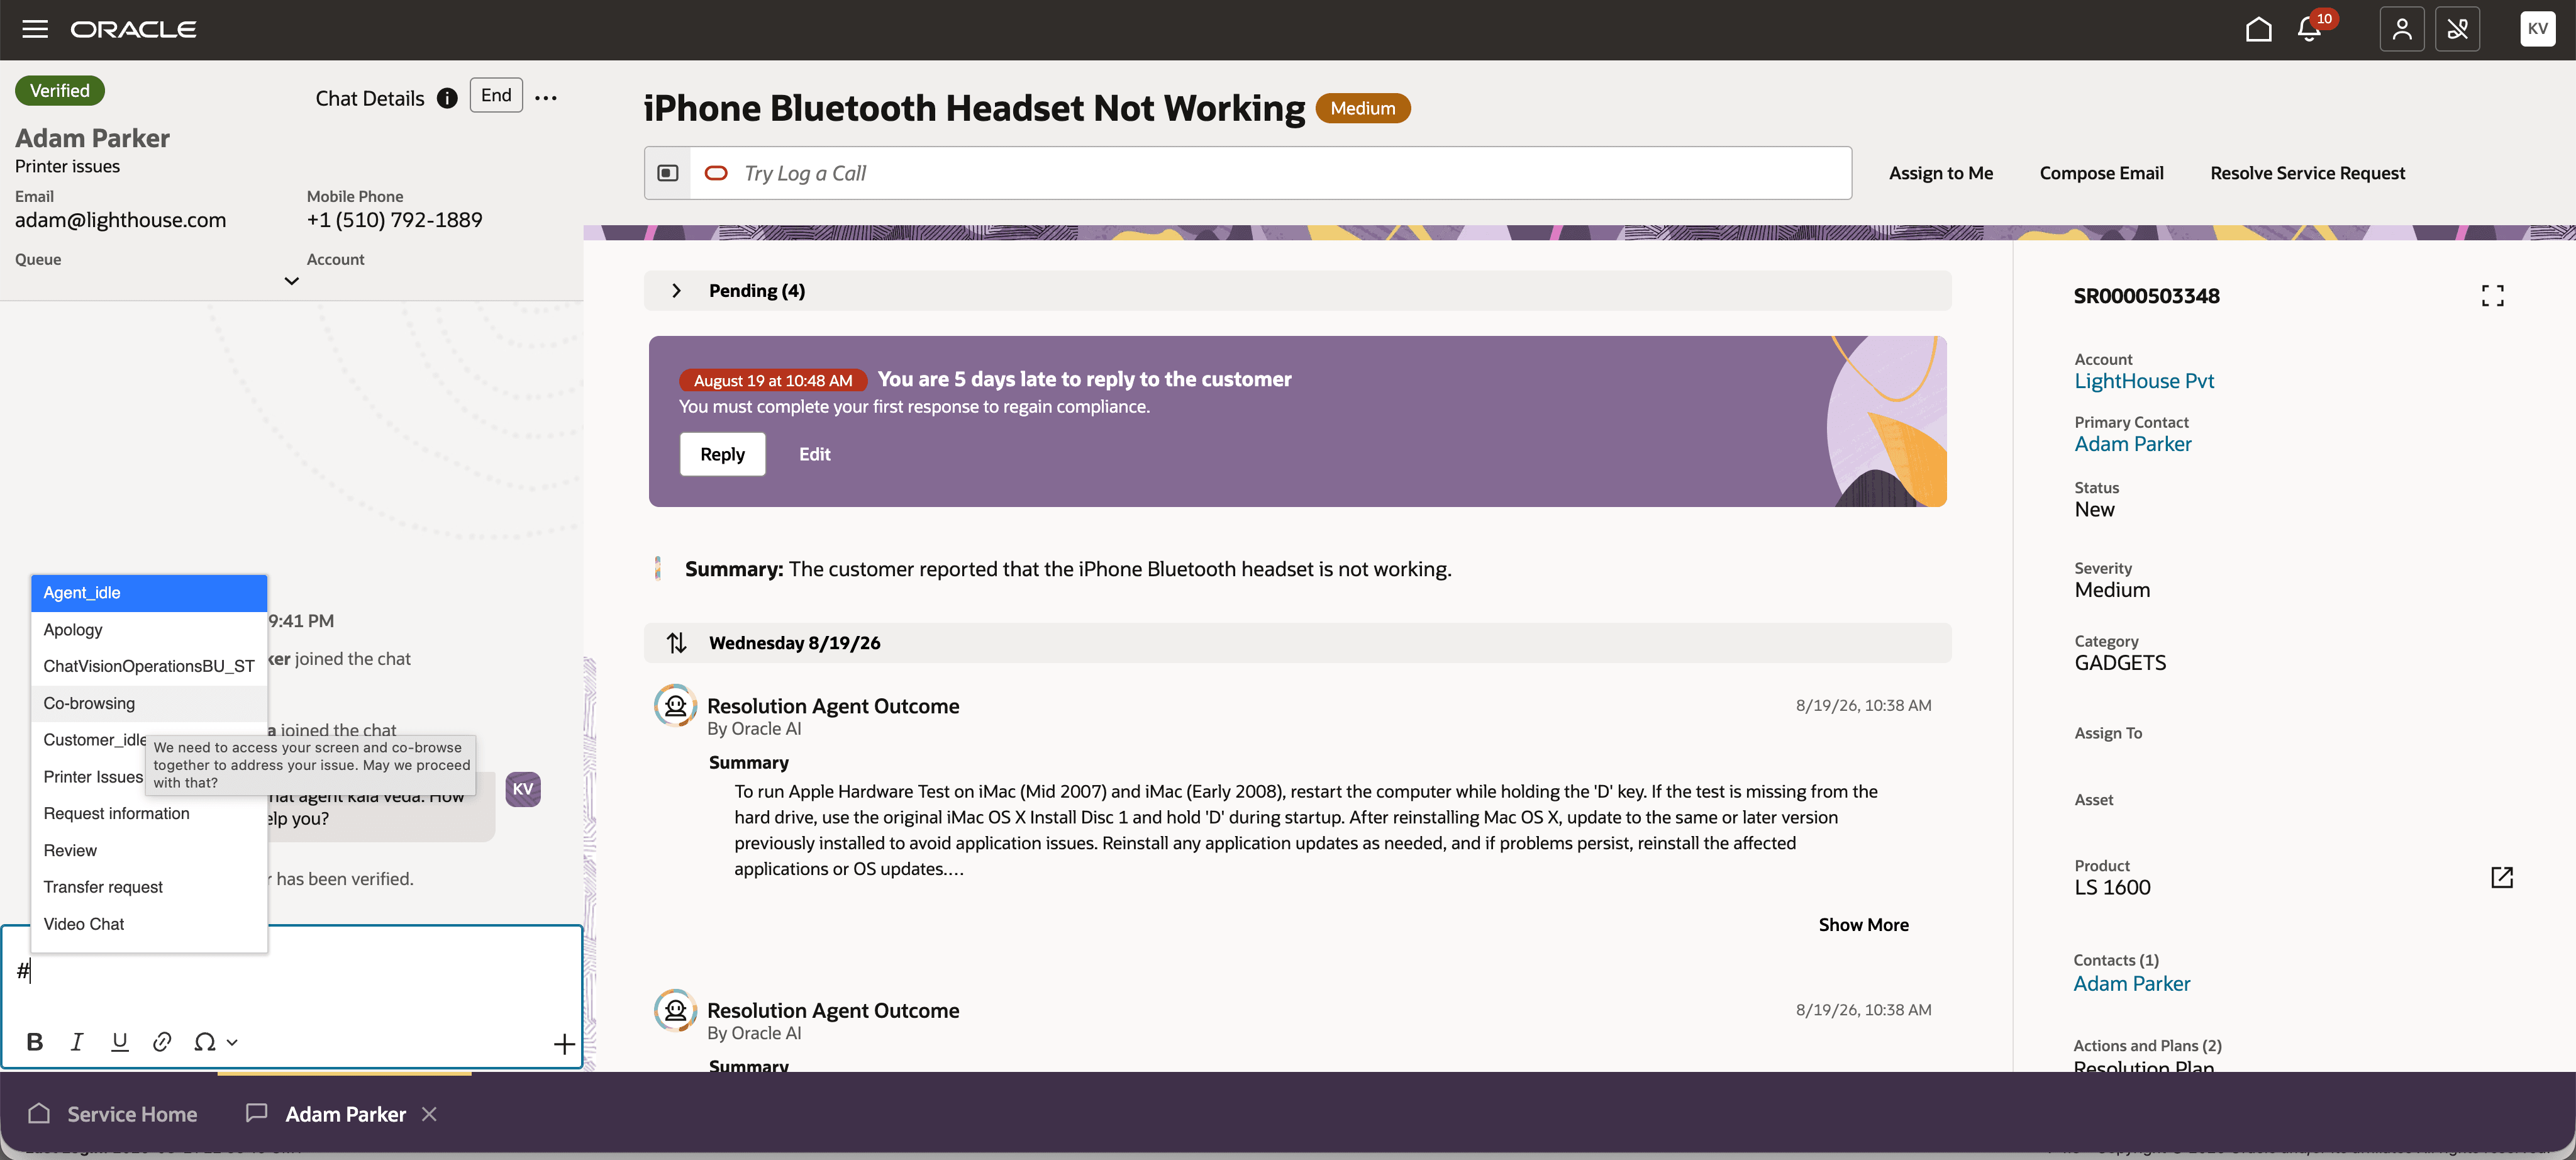Open Primary Contact Adam Parker link

(x=2133, y=444)
